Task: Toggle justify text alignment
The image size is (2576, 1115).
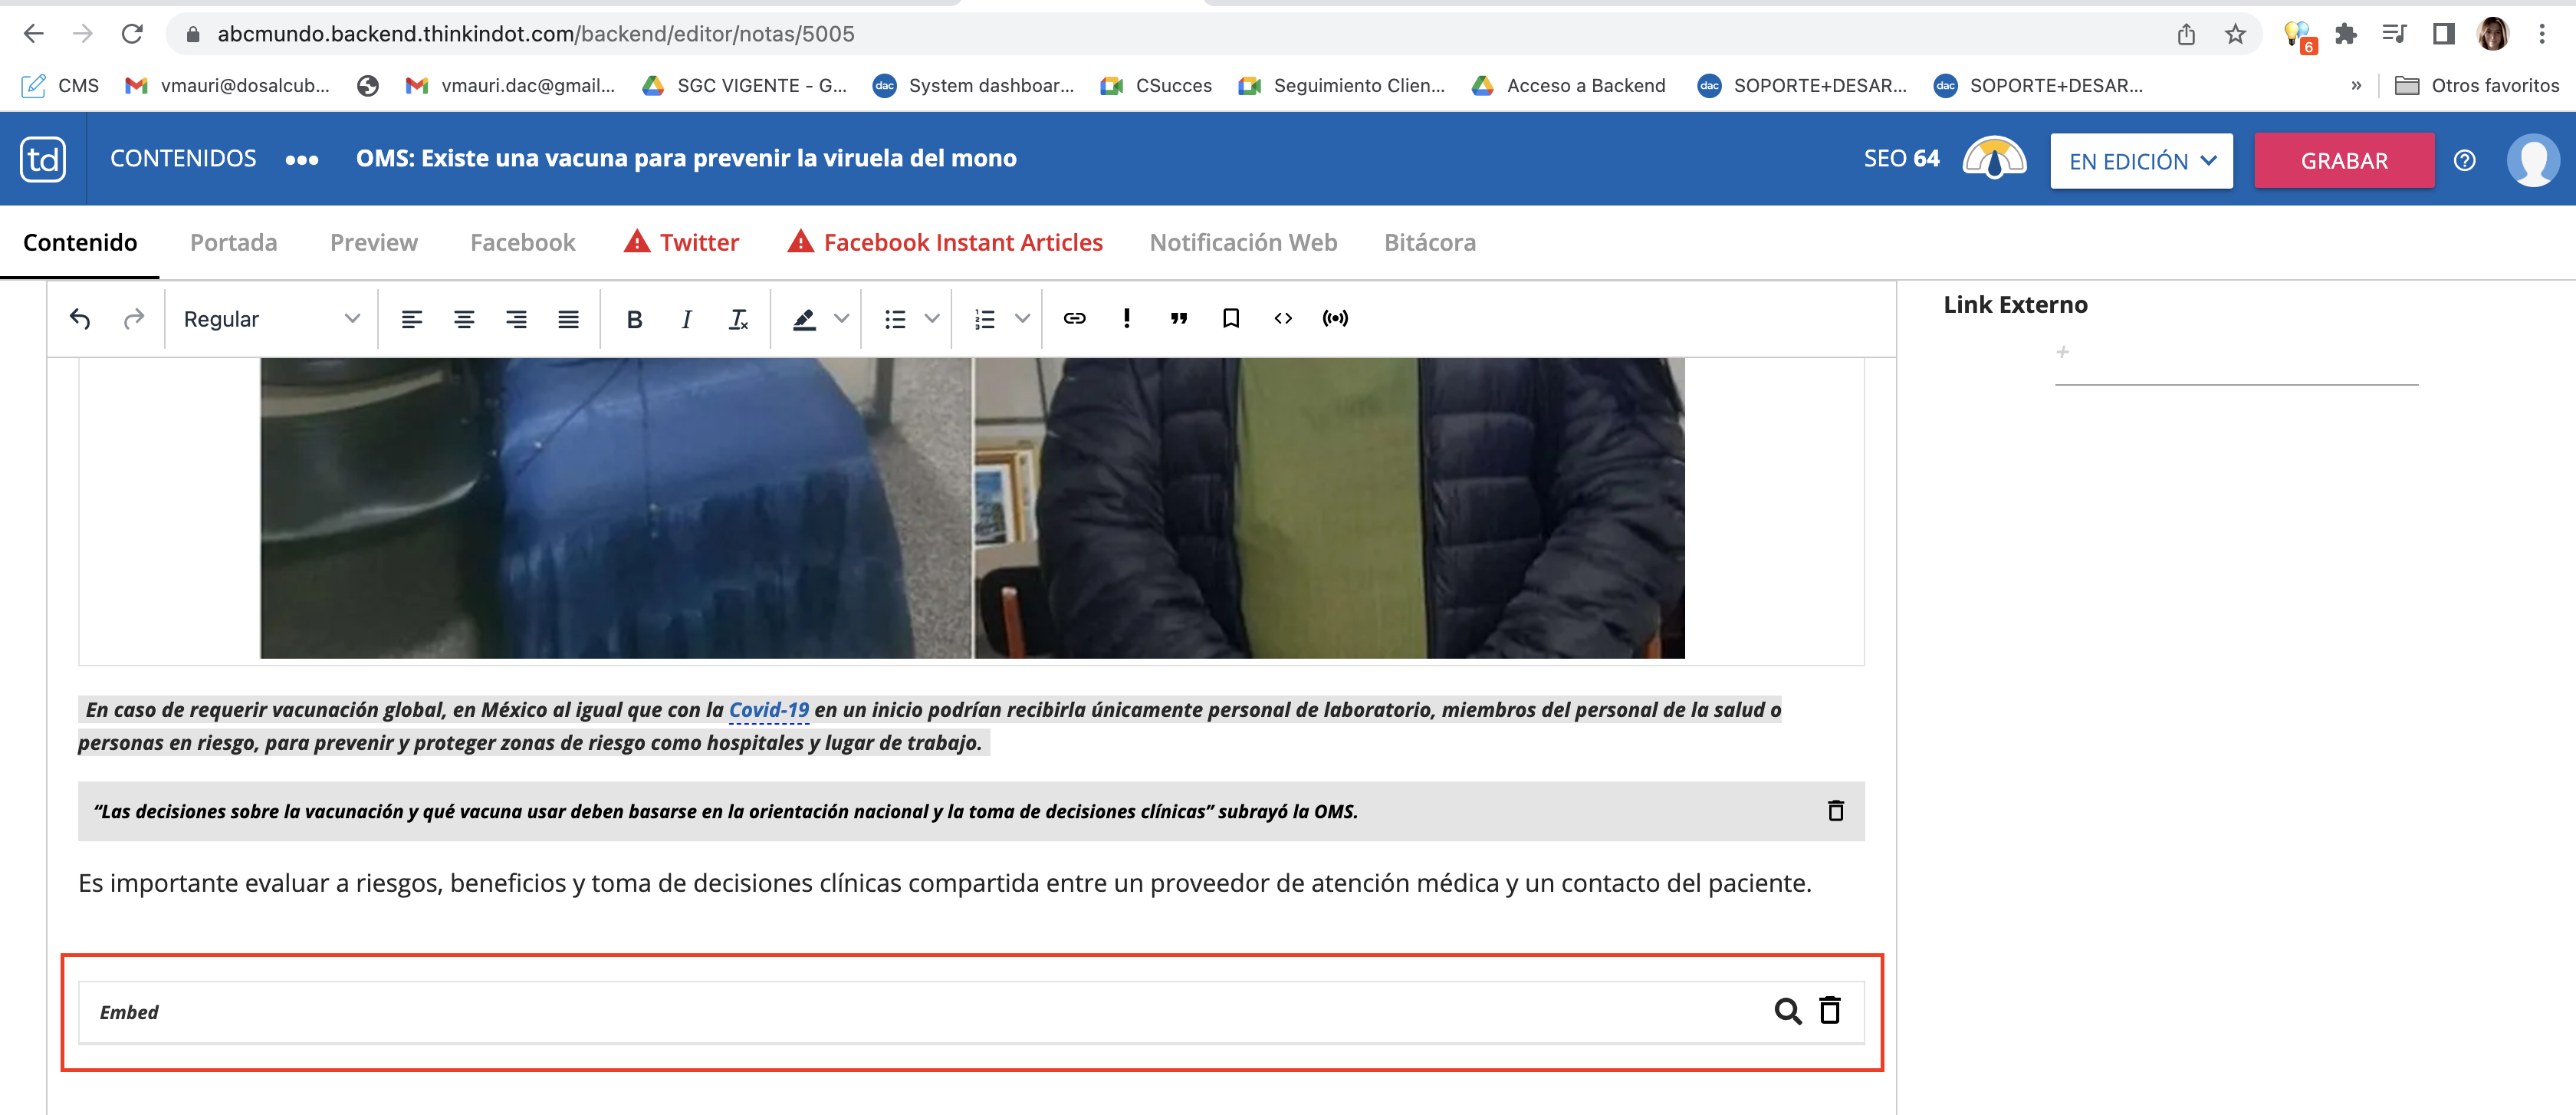Action: [x=568, y=319]
